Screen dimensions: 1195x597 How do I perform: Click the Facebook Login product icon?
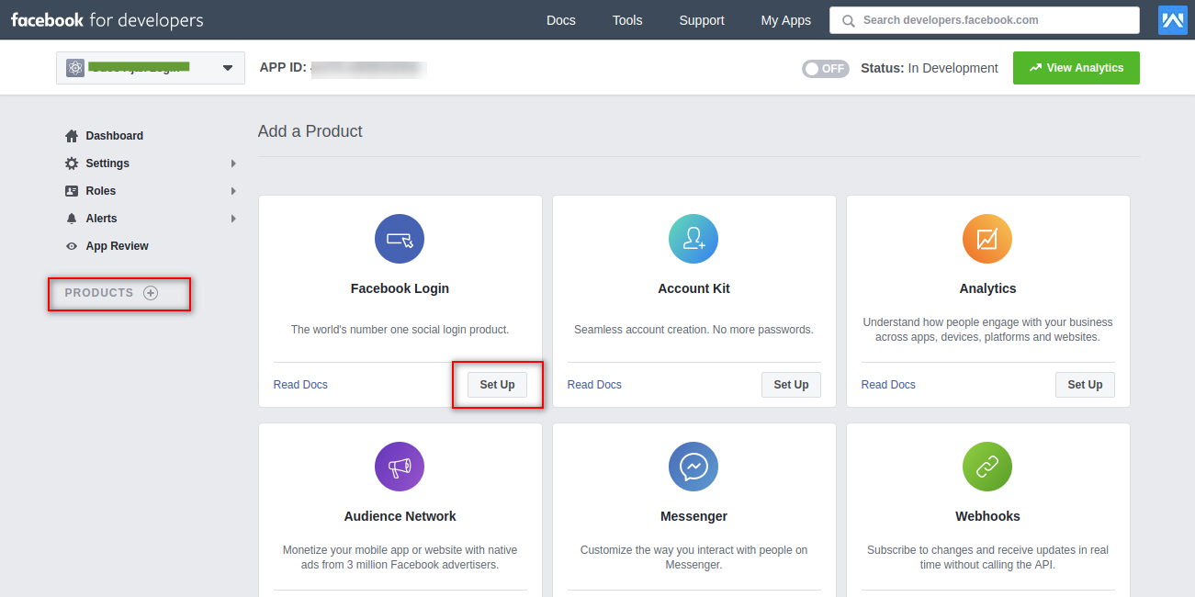click(x=400, y=239)
